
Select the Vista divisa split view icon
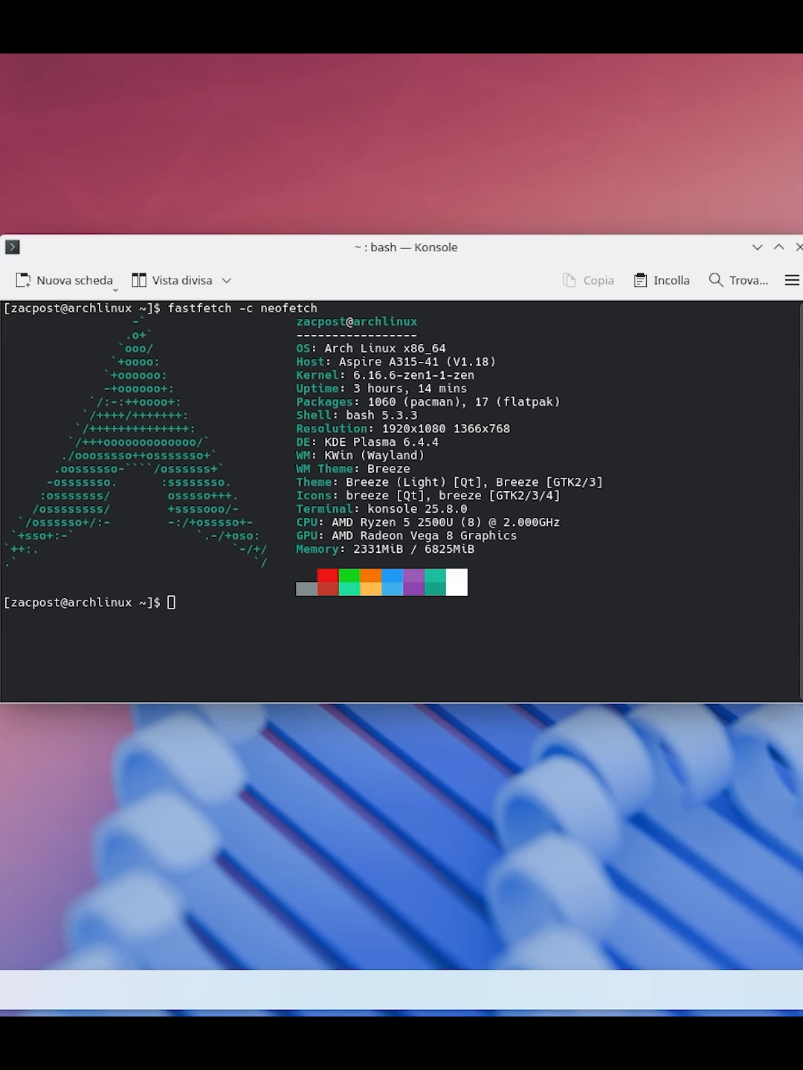tap(139, 280)
